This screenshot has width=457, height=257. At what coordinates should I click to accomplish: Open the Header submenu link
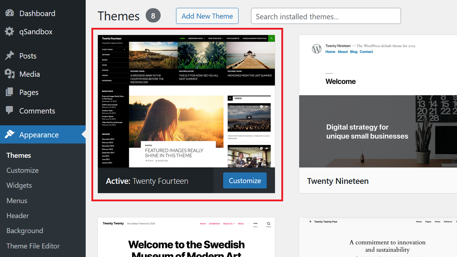tap(17, 216)
